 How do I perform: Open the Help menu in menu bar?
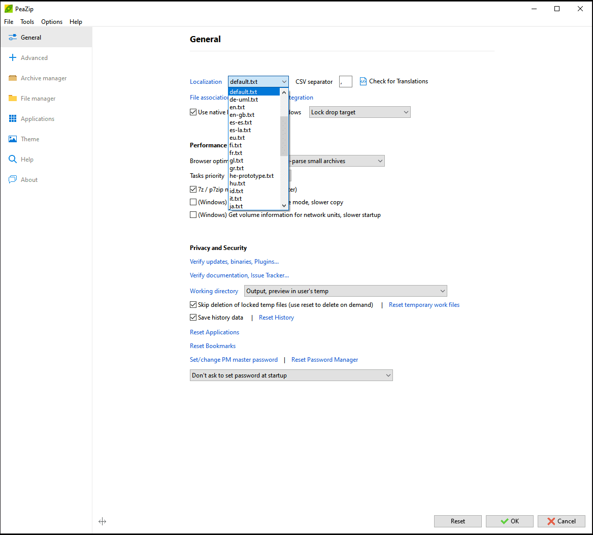pos(76,21)
